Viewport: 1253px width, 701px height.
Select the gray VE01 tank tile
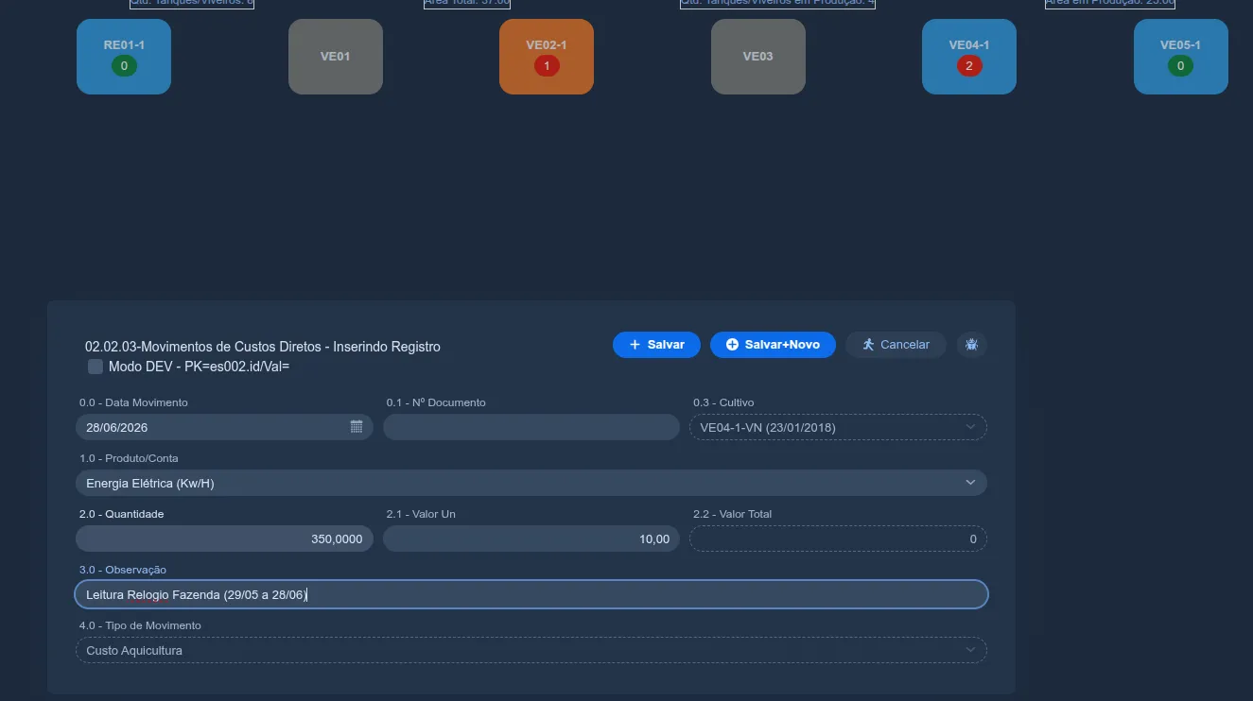(x=336, y=57)
